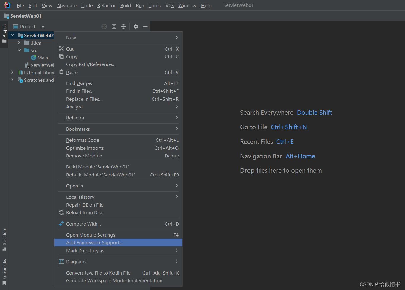Click the Cut scissors icon in context menu

click(x=61, y=49)
